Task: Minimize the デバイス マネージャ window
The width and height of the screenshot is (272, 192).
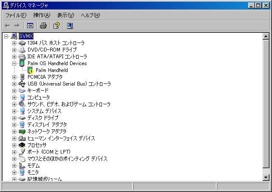Action: pos(251,6)
